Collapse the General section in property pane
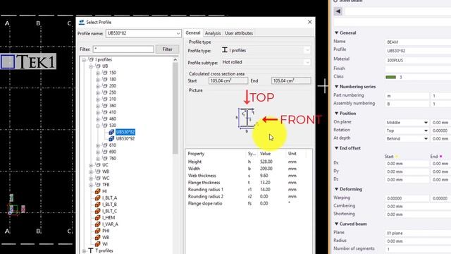Image resolution: width=451 pixels, height=254 pixels. coord(336,33)
